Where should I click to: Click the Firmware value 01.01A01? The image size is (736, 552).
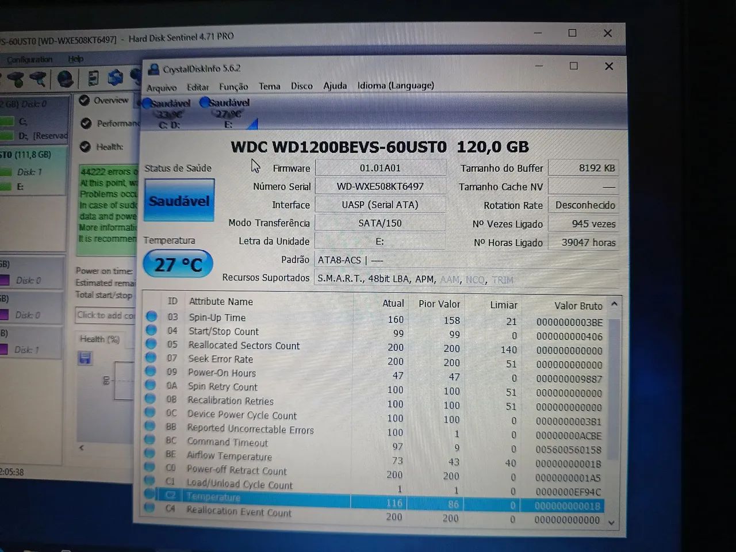pos(380,168)
